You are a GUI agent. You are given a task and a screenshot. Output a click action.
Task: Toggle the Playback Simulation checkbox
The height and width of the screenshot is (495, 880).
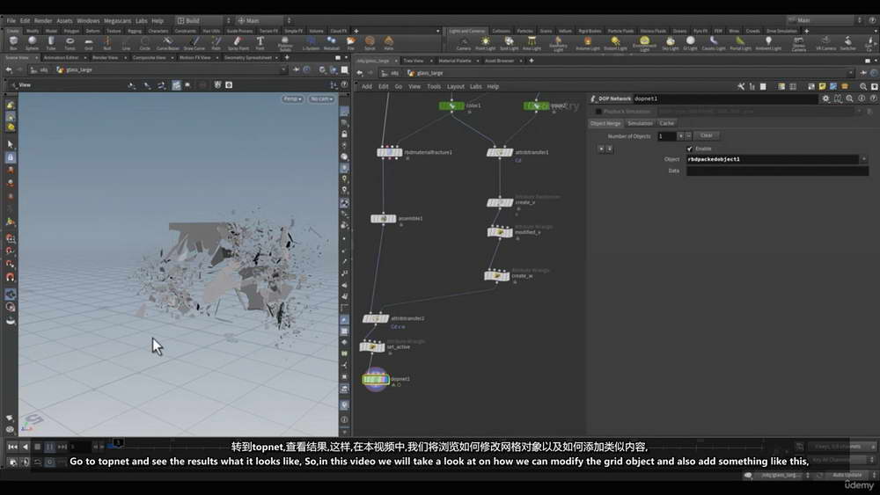pos(598,111)
